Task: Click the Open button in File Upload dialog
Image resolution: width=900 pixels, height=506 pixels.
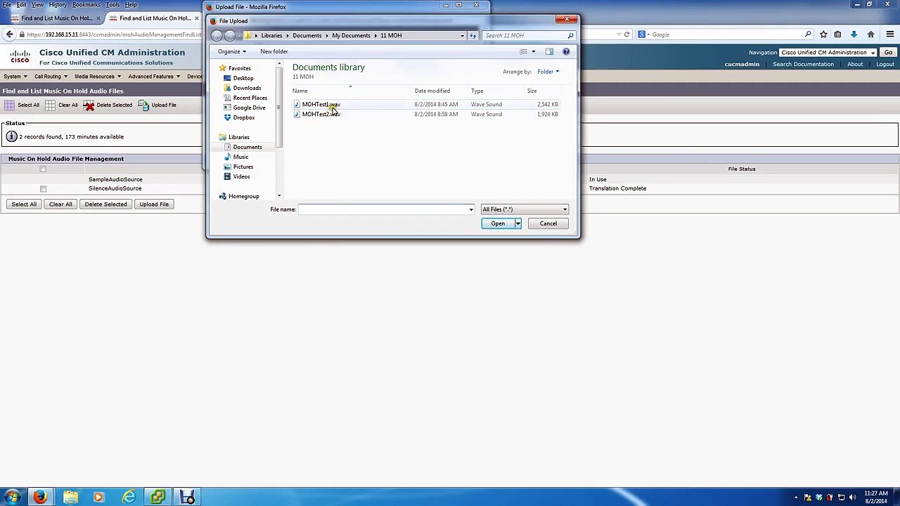Action: tap(498, 223)
